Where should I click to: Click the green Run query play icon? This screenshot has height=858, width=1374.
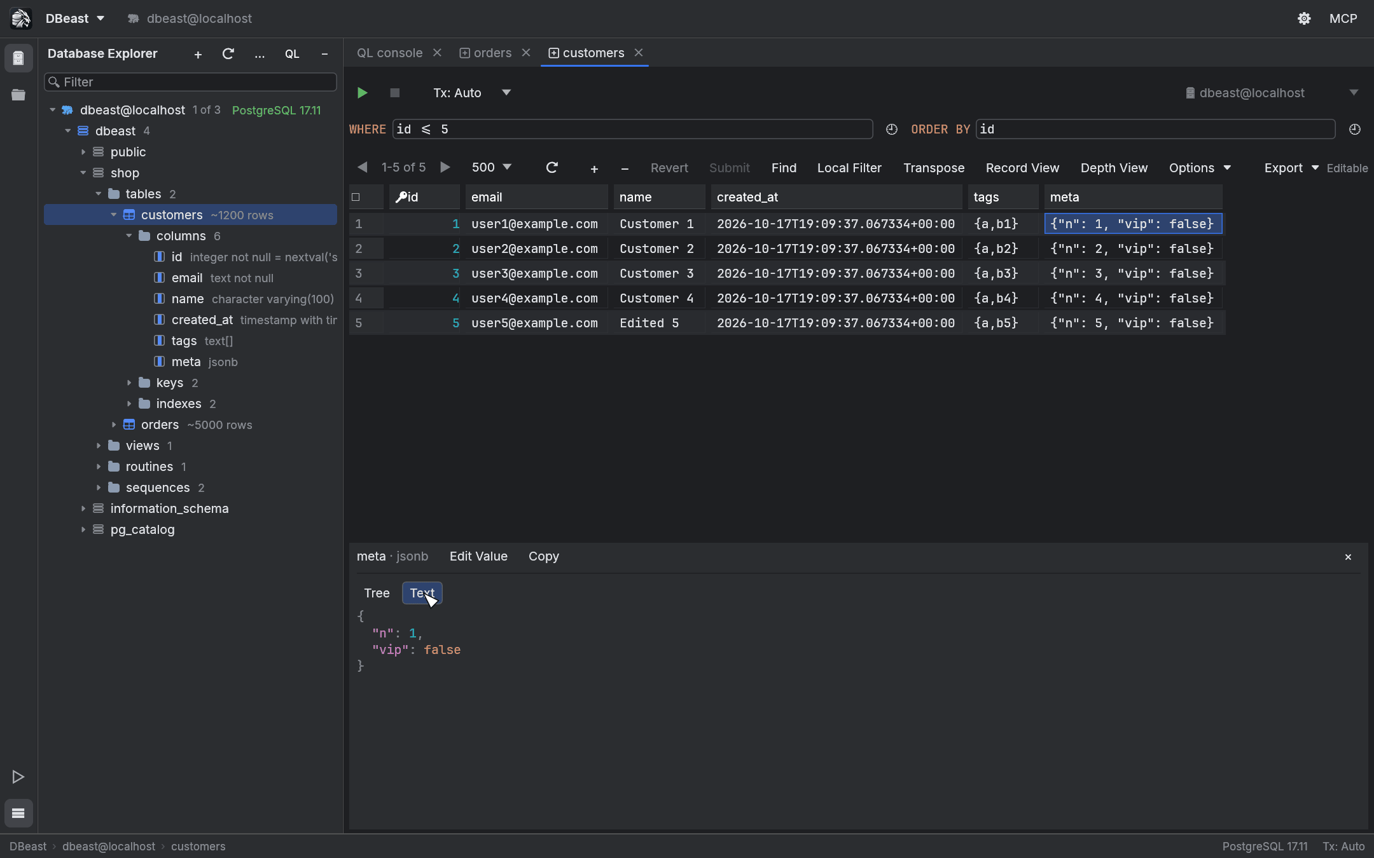(x=362, y=93)
